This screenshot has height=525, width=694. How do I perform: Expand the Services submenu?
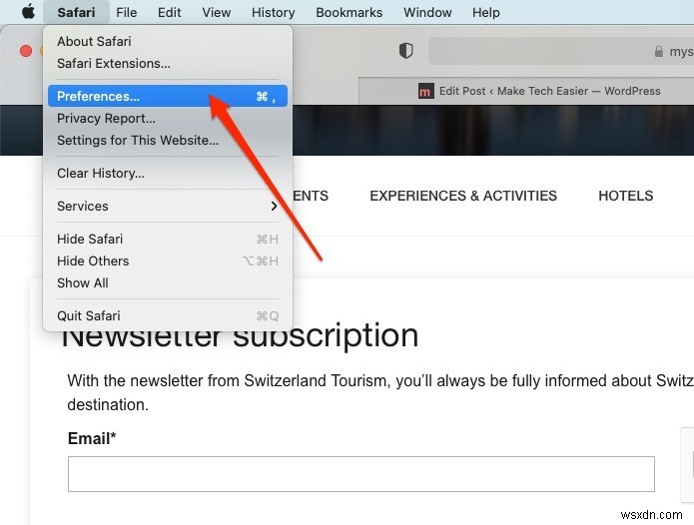(168, 206)
